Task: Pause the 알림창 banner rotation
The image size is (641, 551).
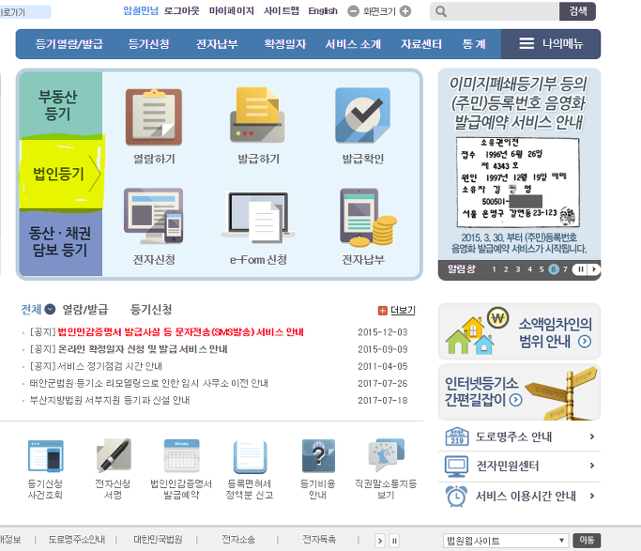Action: 581,269
